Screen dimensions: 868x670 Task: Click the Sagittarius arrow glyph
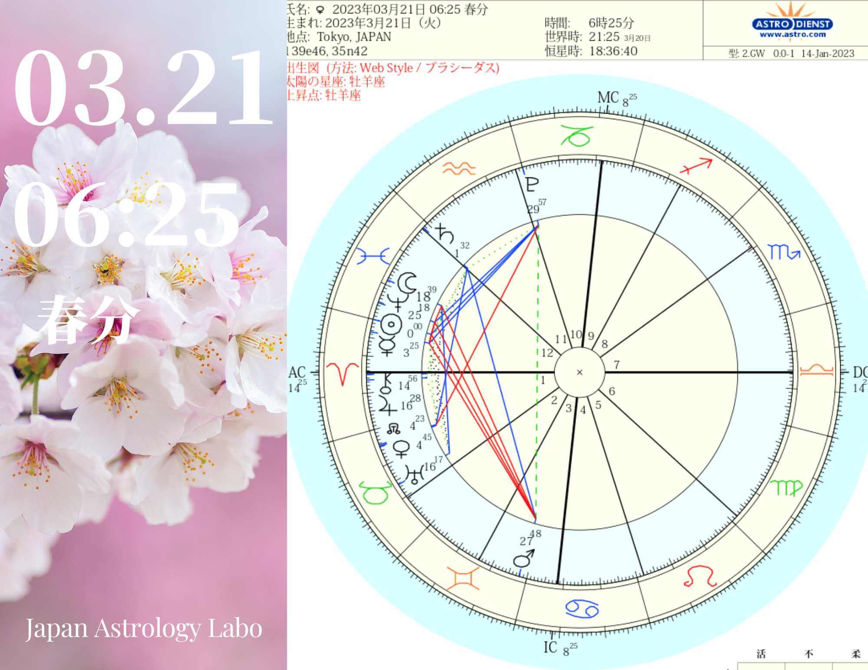pyautogui.click(x=696, y=166)
